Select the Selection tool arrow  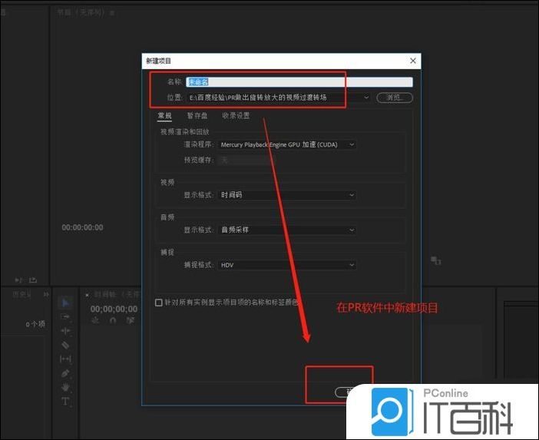65,303
